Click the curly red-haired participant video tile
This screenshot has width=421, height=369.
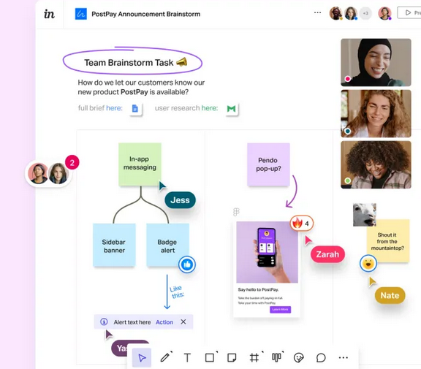click(376, 113)
